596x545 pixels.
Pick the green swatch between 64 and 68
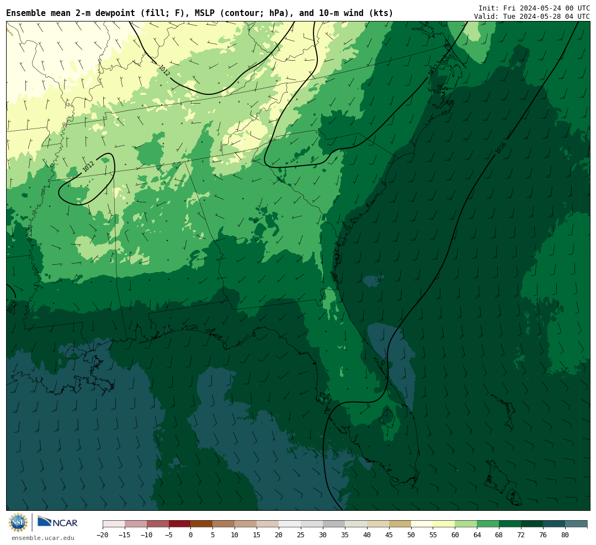[x=488, y=524]
